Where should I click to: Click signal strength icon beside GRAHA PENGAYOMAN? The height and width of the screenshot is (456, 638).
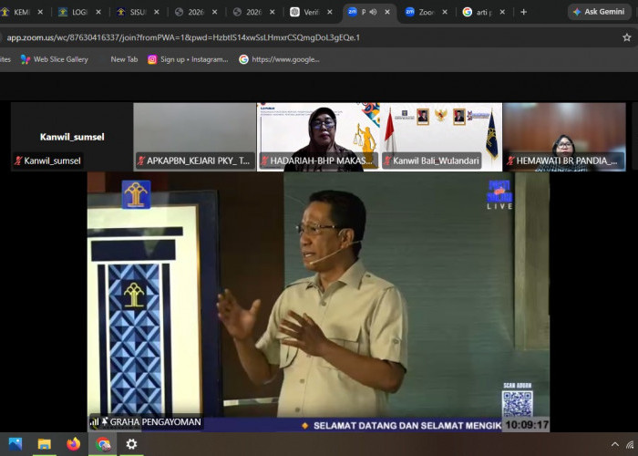[x=94, y=422]
